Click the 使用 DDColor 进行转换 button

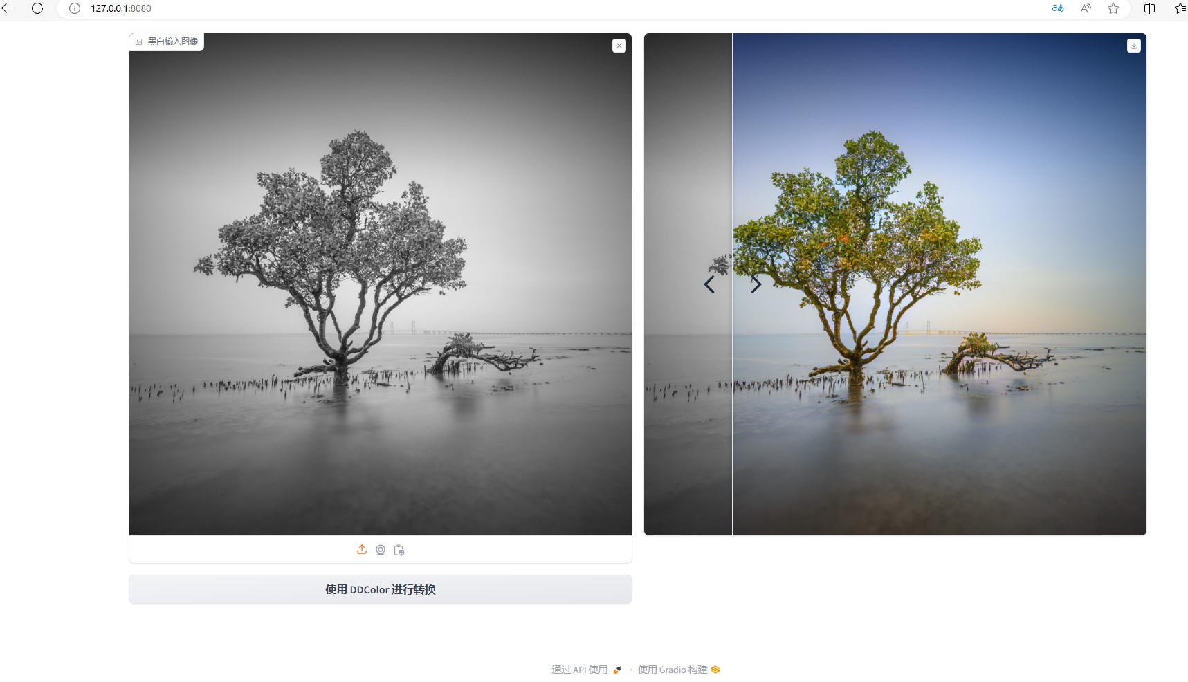[x=381, y=589]
